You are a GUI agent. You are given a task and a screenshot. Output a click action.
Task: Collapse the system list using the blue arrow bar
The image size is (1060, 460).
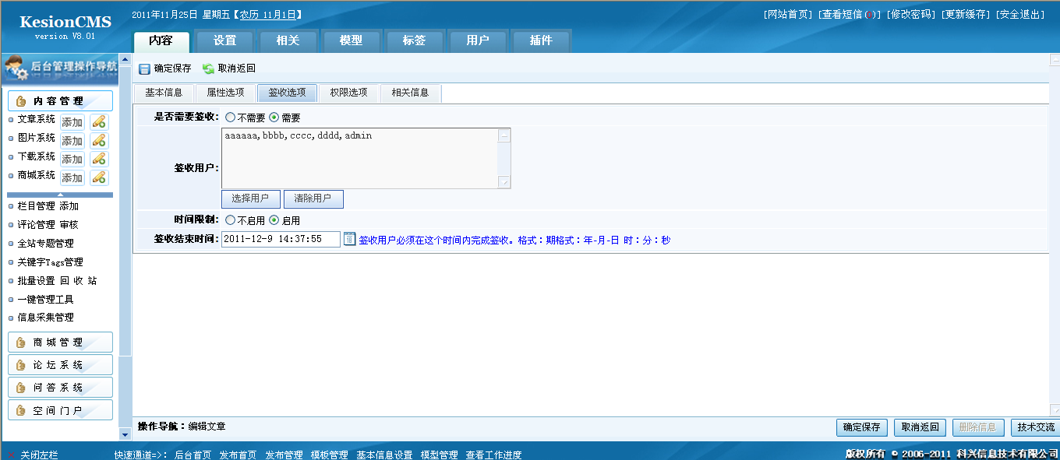coord(60,195)
